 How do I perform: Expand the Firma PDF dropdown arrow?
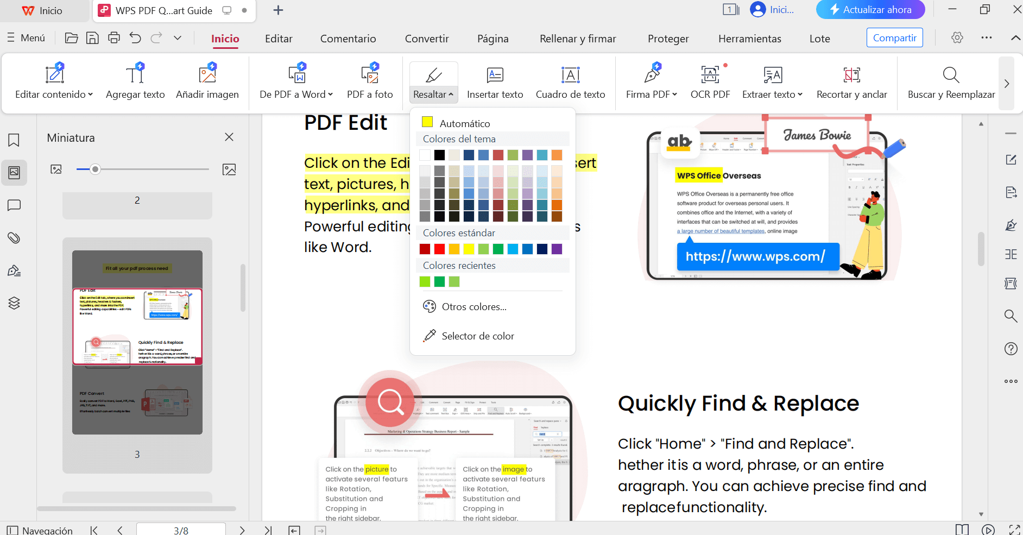pyautogui.click(x=675, y=95)
